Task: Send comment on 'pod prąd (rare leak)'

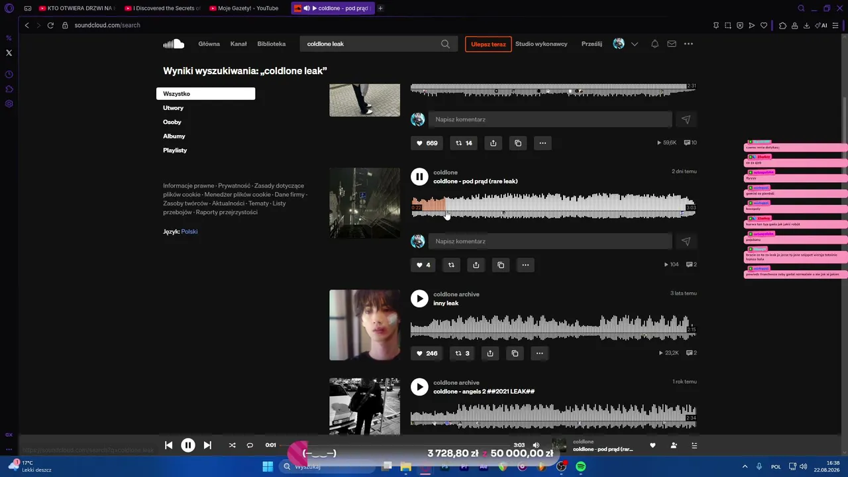Action: pos(686,241)
